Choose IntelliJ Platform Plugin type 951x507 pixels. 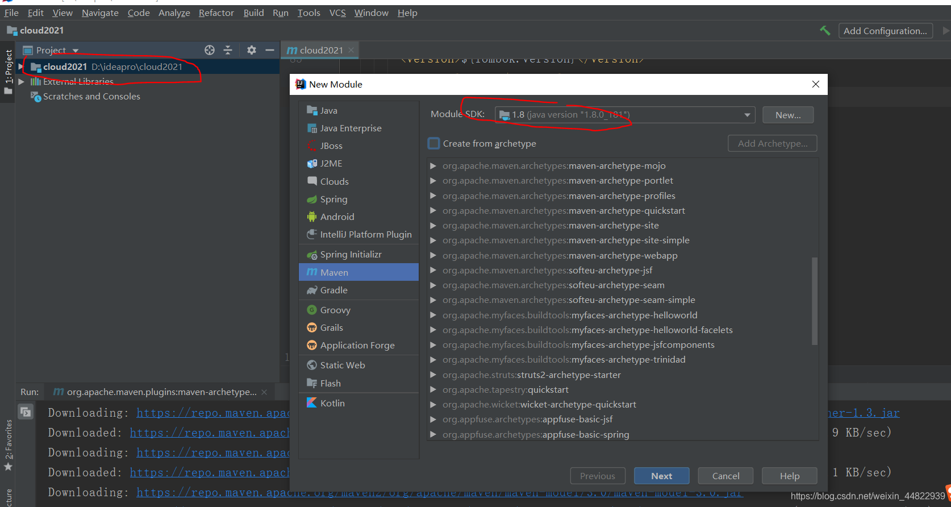(x=358, y=234)
